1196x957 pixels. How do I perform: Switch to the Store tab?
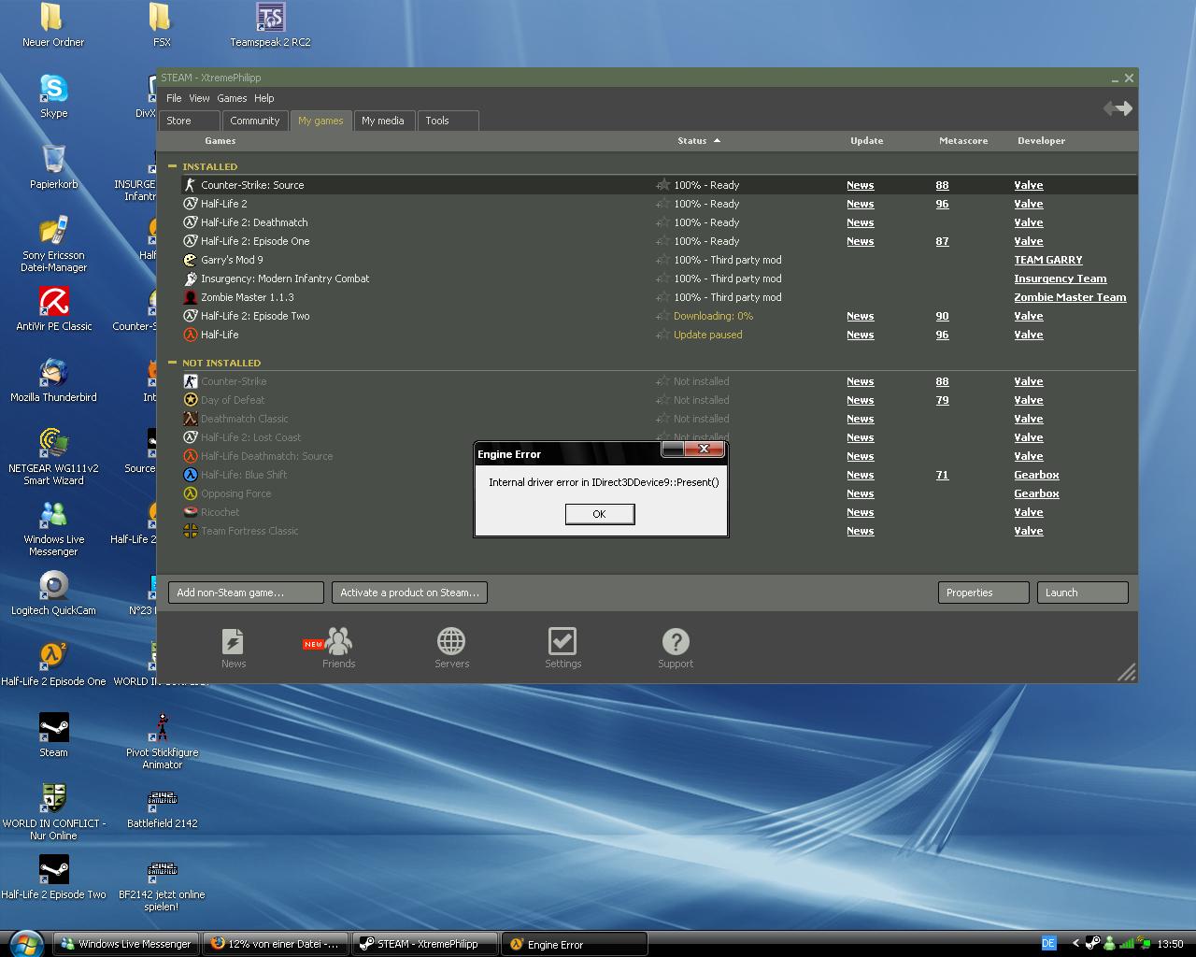(190, 121)
